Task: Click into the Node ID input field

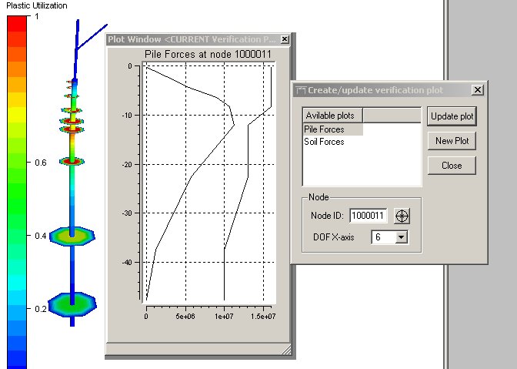Action: coord(368,216)
